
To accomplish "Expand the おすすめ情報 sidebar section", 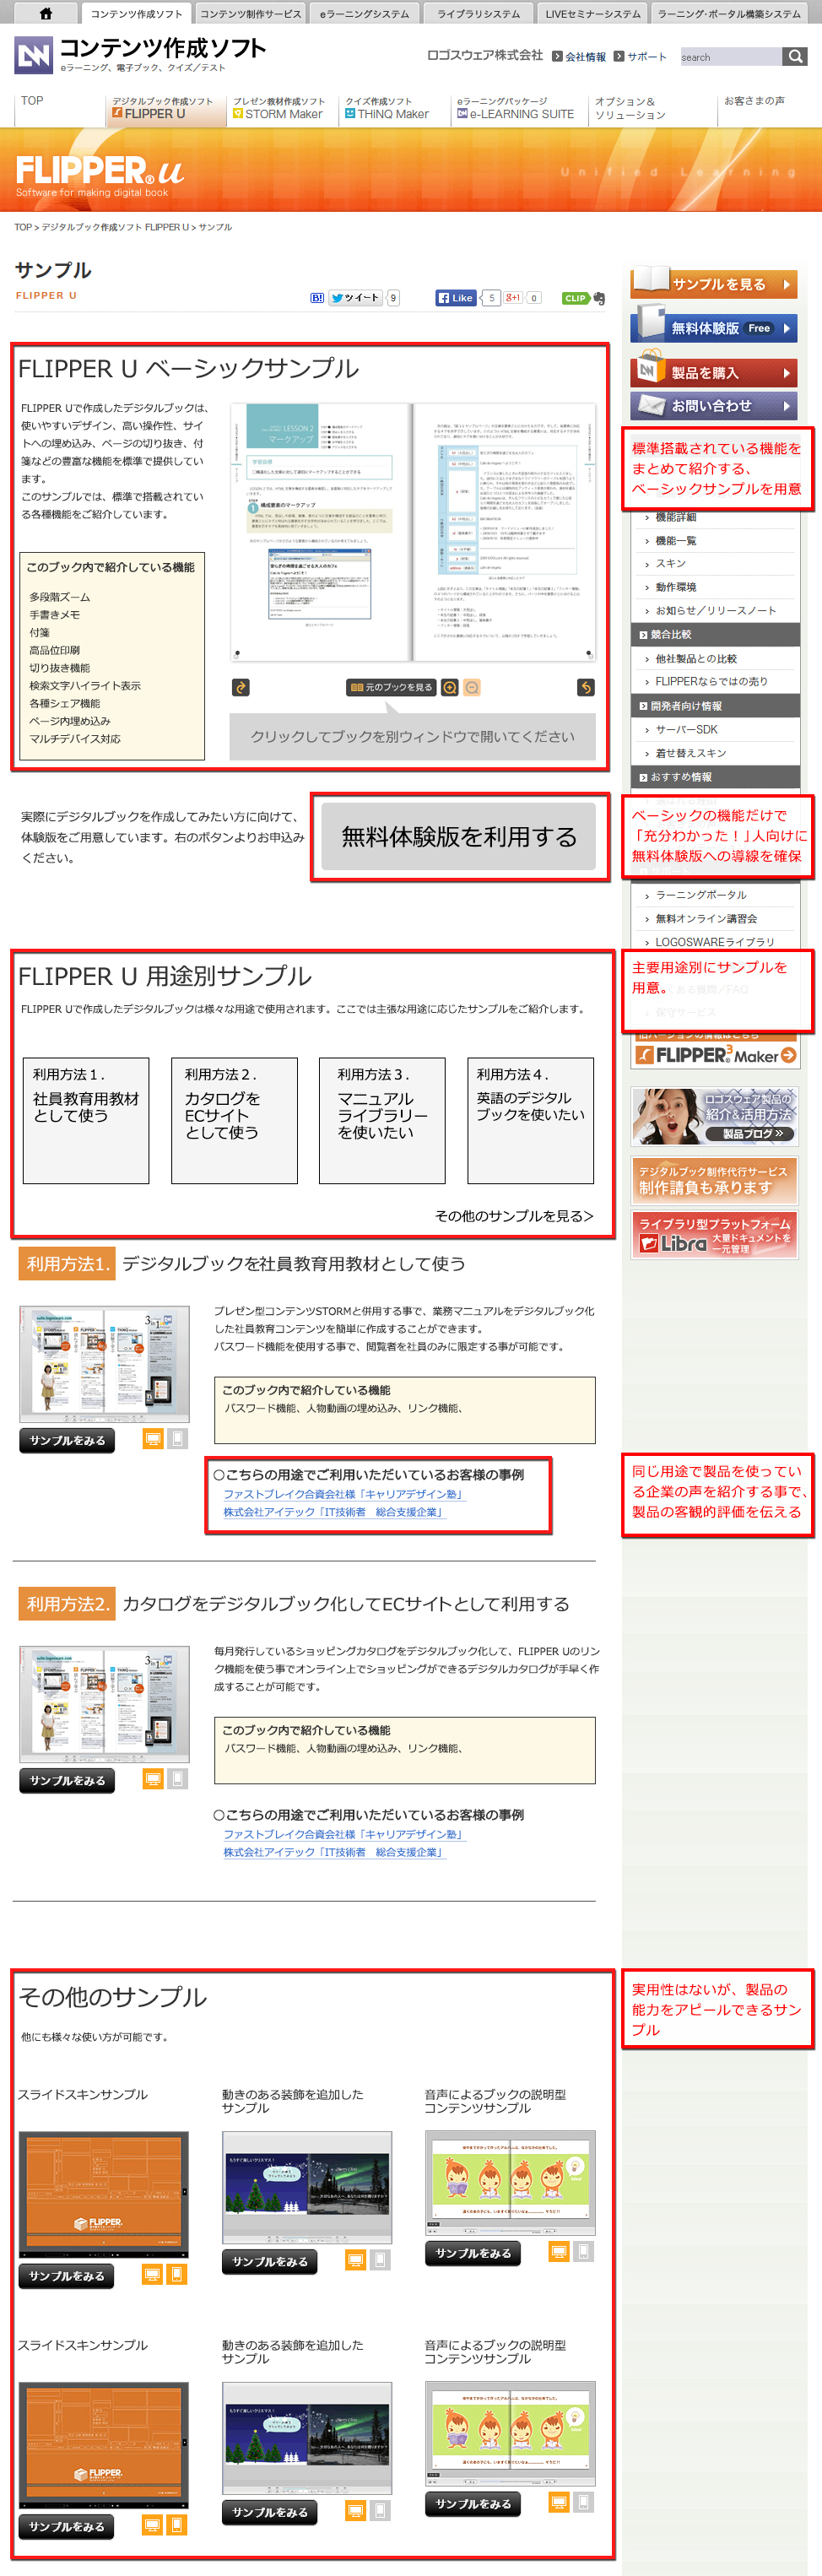I will click(714, 777).
